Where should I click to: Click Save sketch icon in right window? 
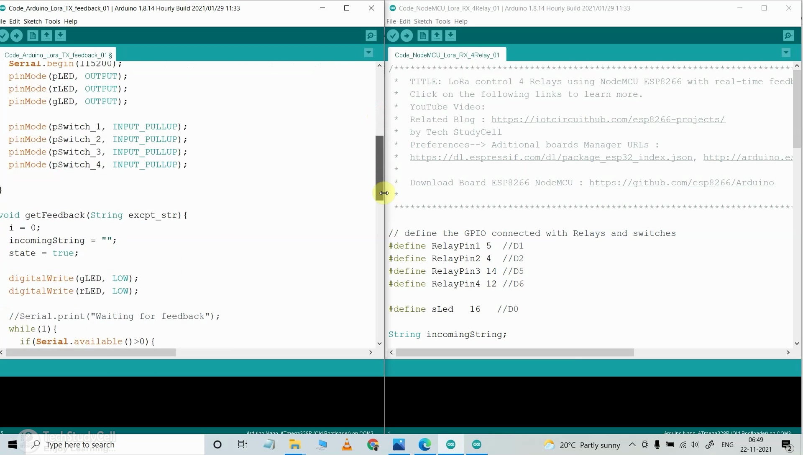[x=450, y=36]
